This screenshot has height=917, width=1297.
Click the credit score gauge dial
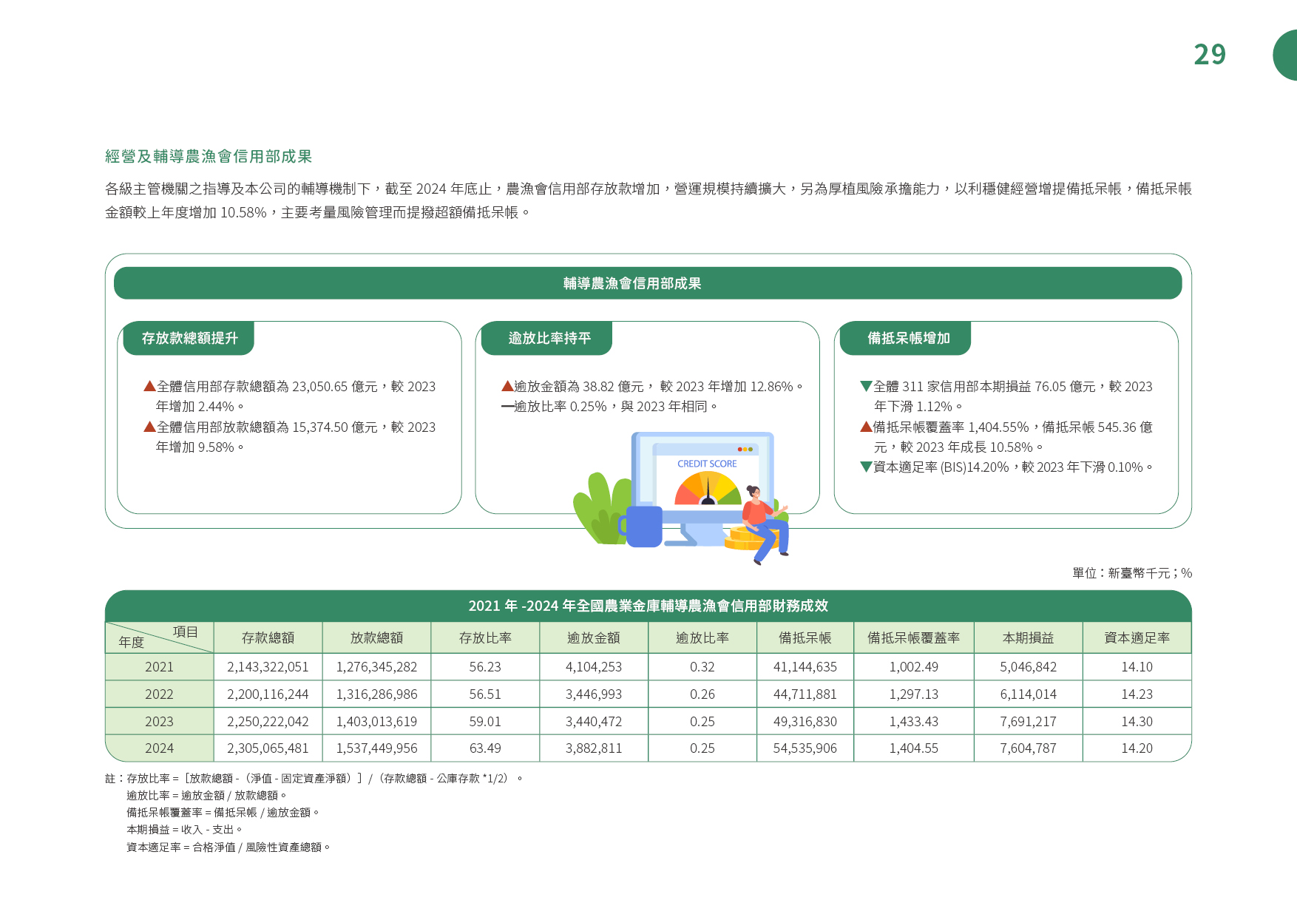[708, 489]
